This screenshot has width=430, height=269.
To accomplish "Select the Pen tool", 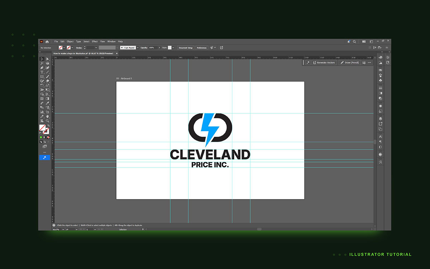I will pyautogui.click(x=42, y=68).
